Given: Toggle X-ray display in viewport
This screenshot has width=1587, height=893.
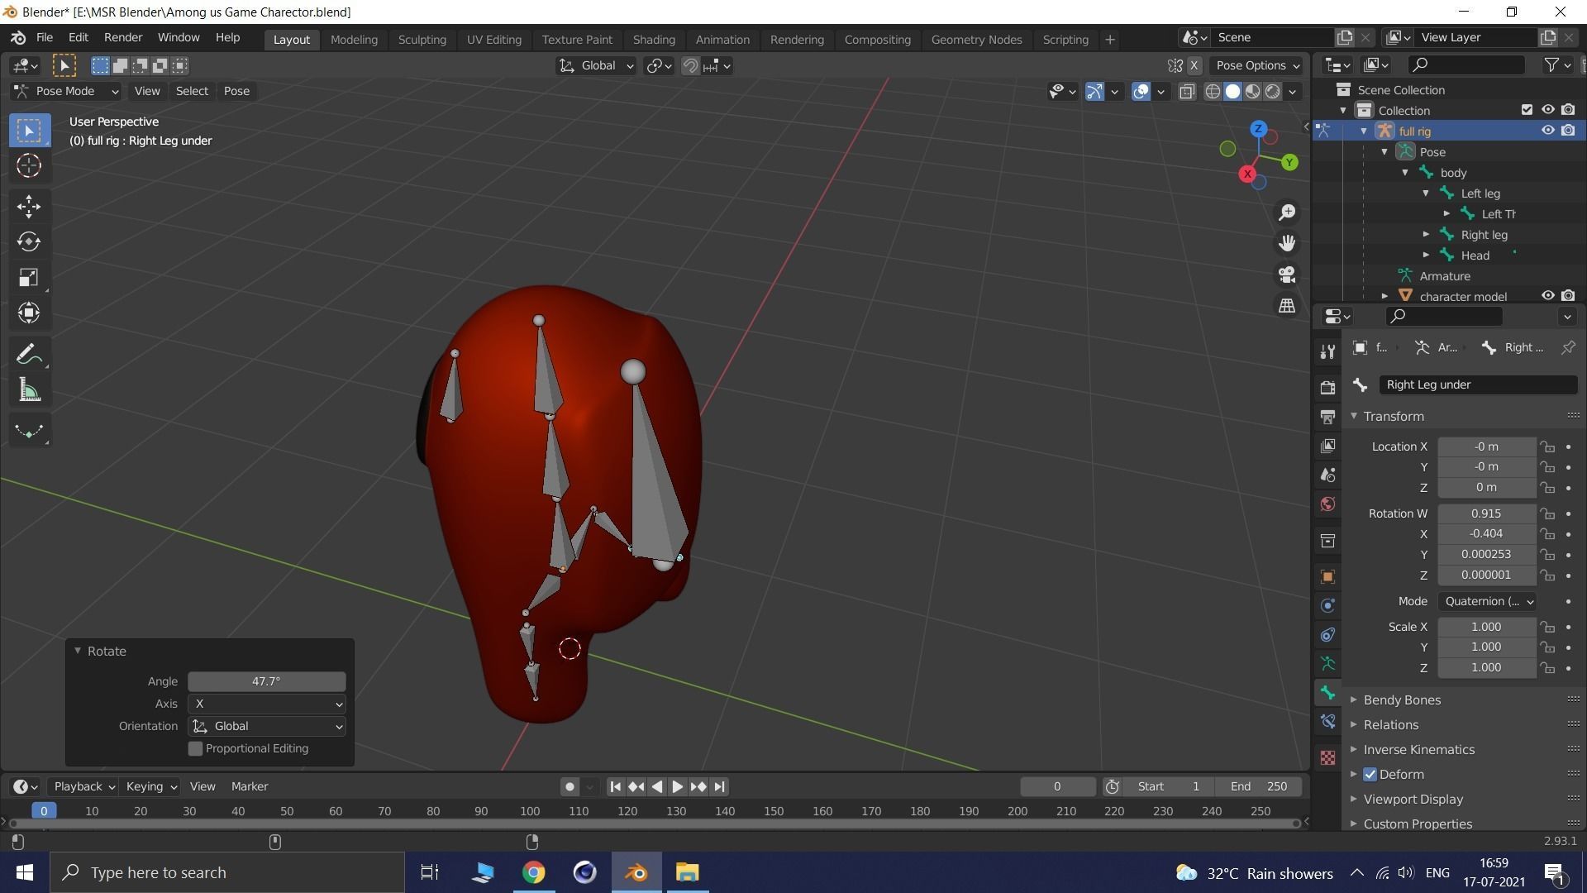Looking at the screenshot, I should 1187,91.
